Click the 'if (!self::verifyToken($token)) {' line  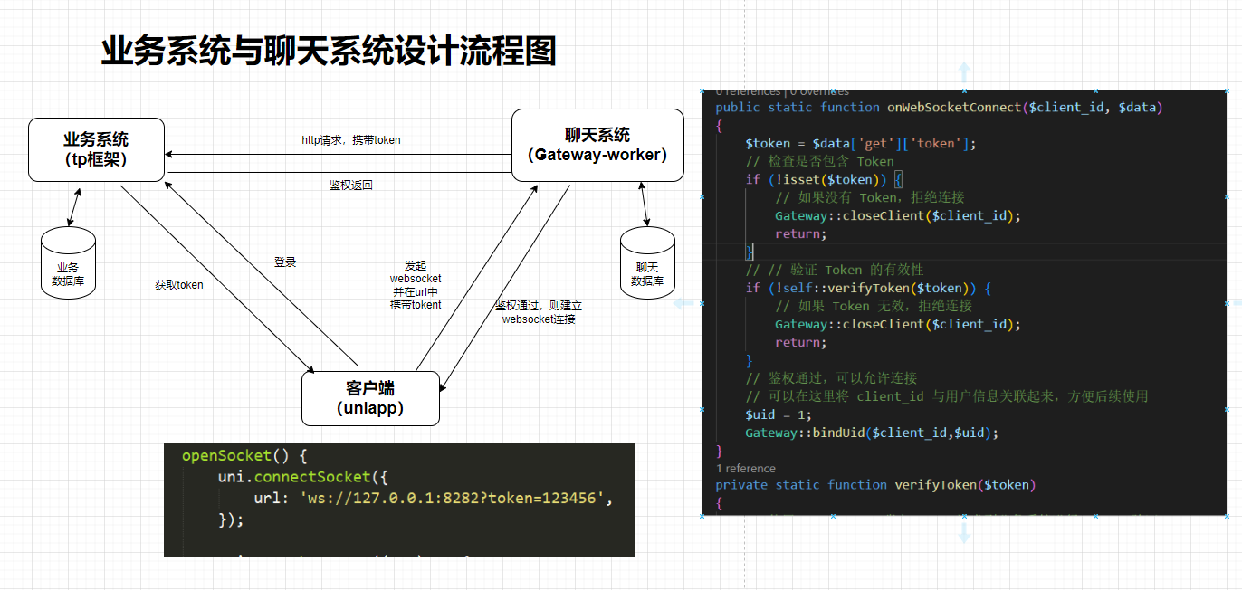pos(868,288)
